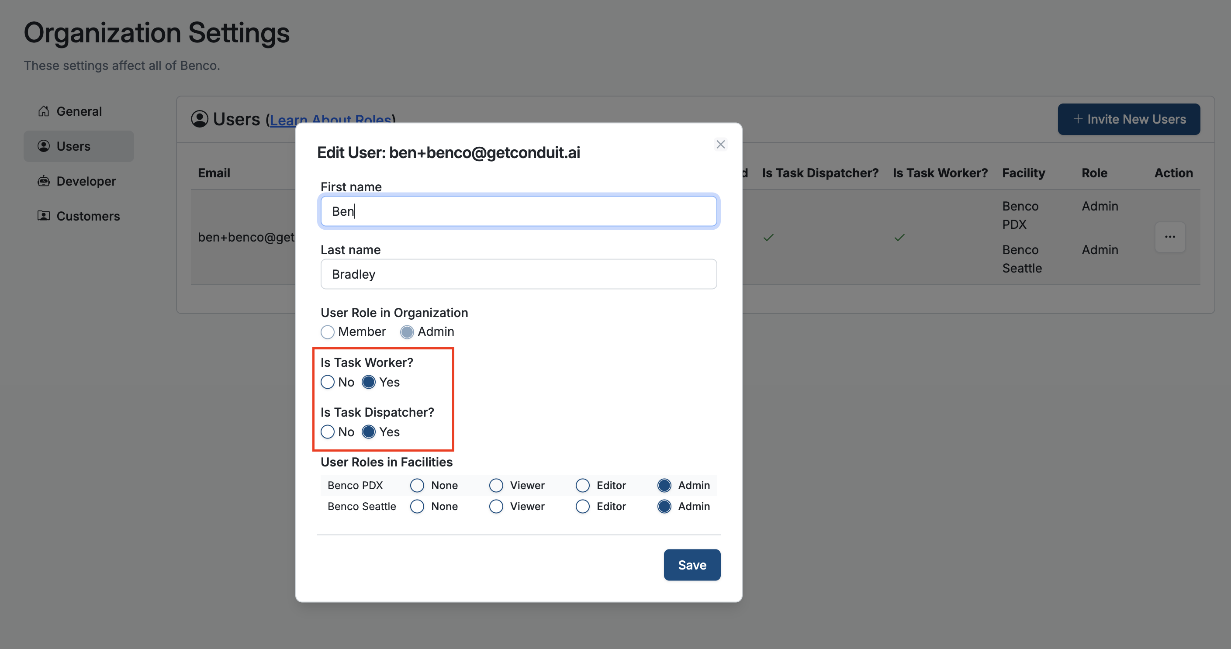This screenshot has width=1231, height=649.
Task: Click the Developer robot icon
Action: (44, 181)
